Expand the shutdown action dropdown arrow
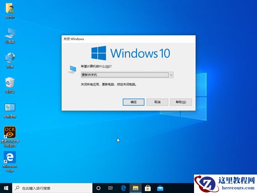Image resolution: width=257 pixels, height=193 pixels. tap(171, 75)
